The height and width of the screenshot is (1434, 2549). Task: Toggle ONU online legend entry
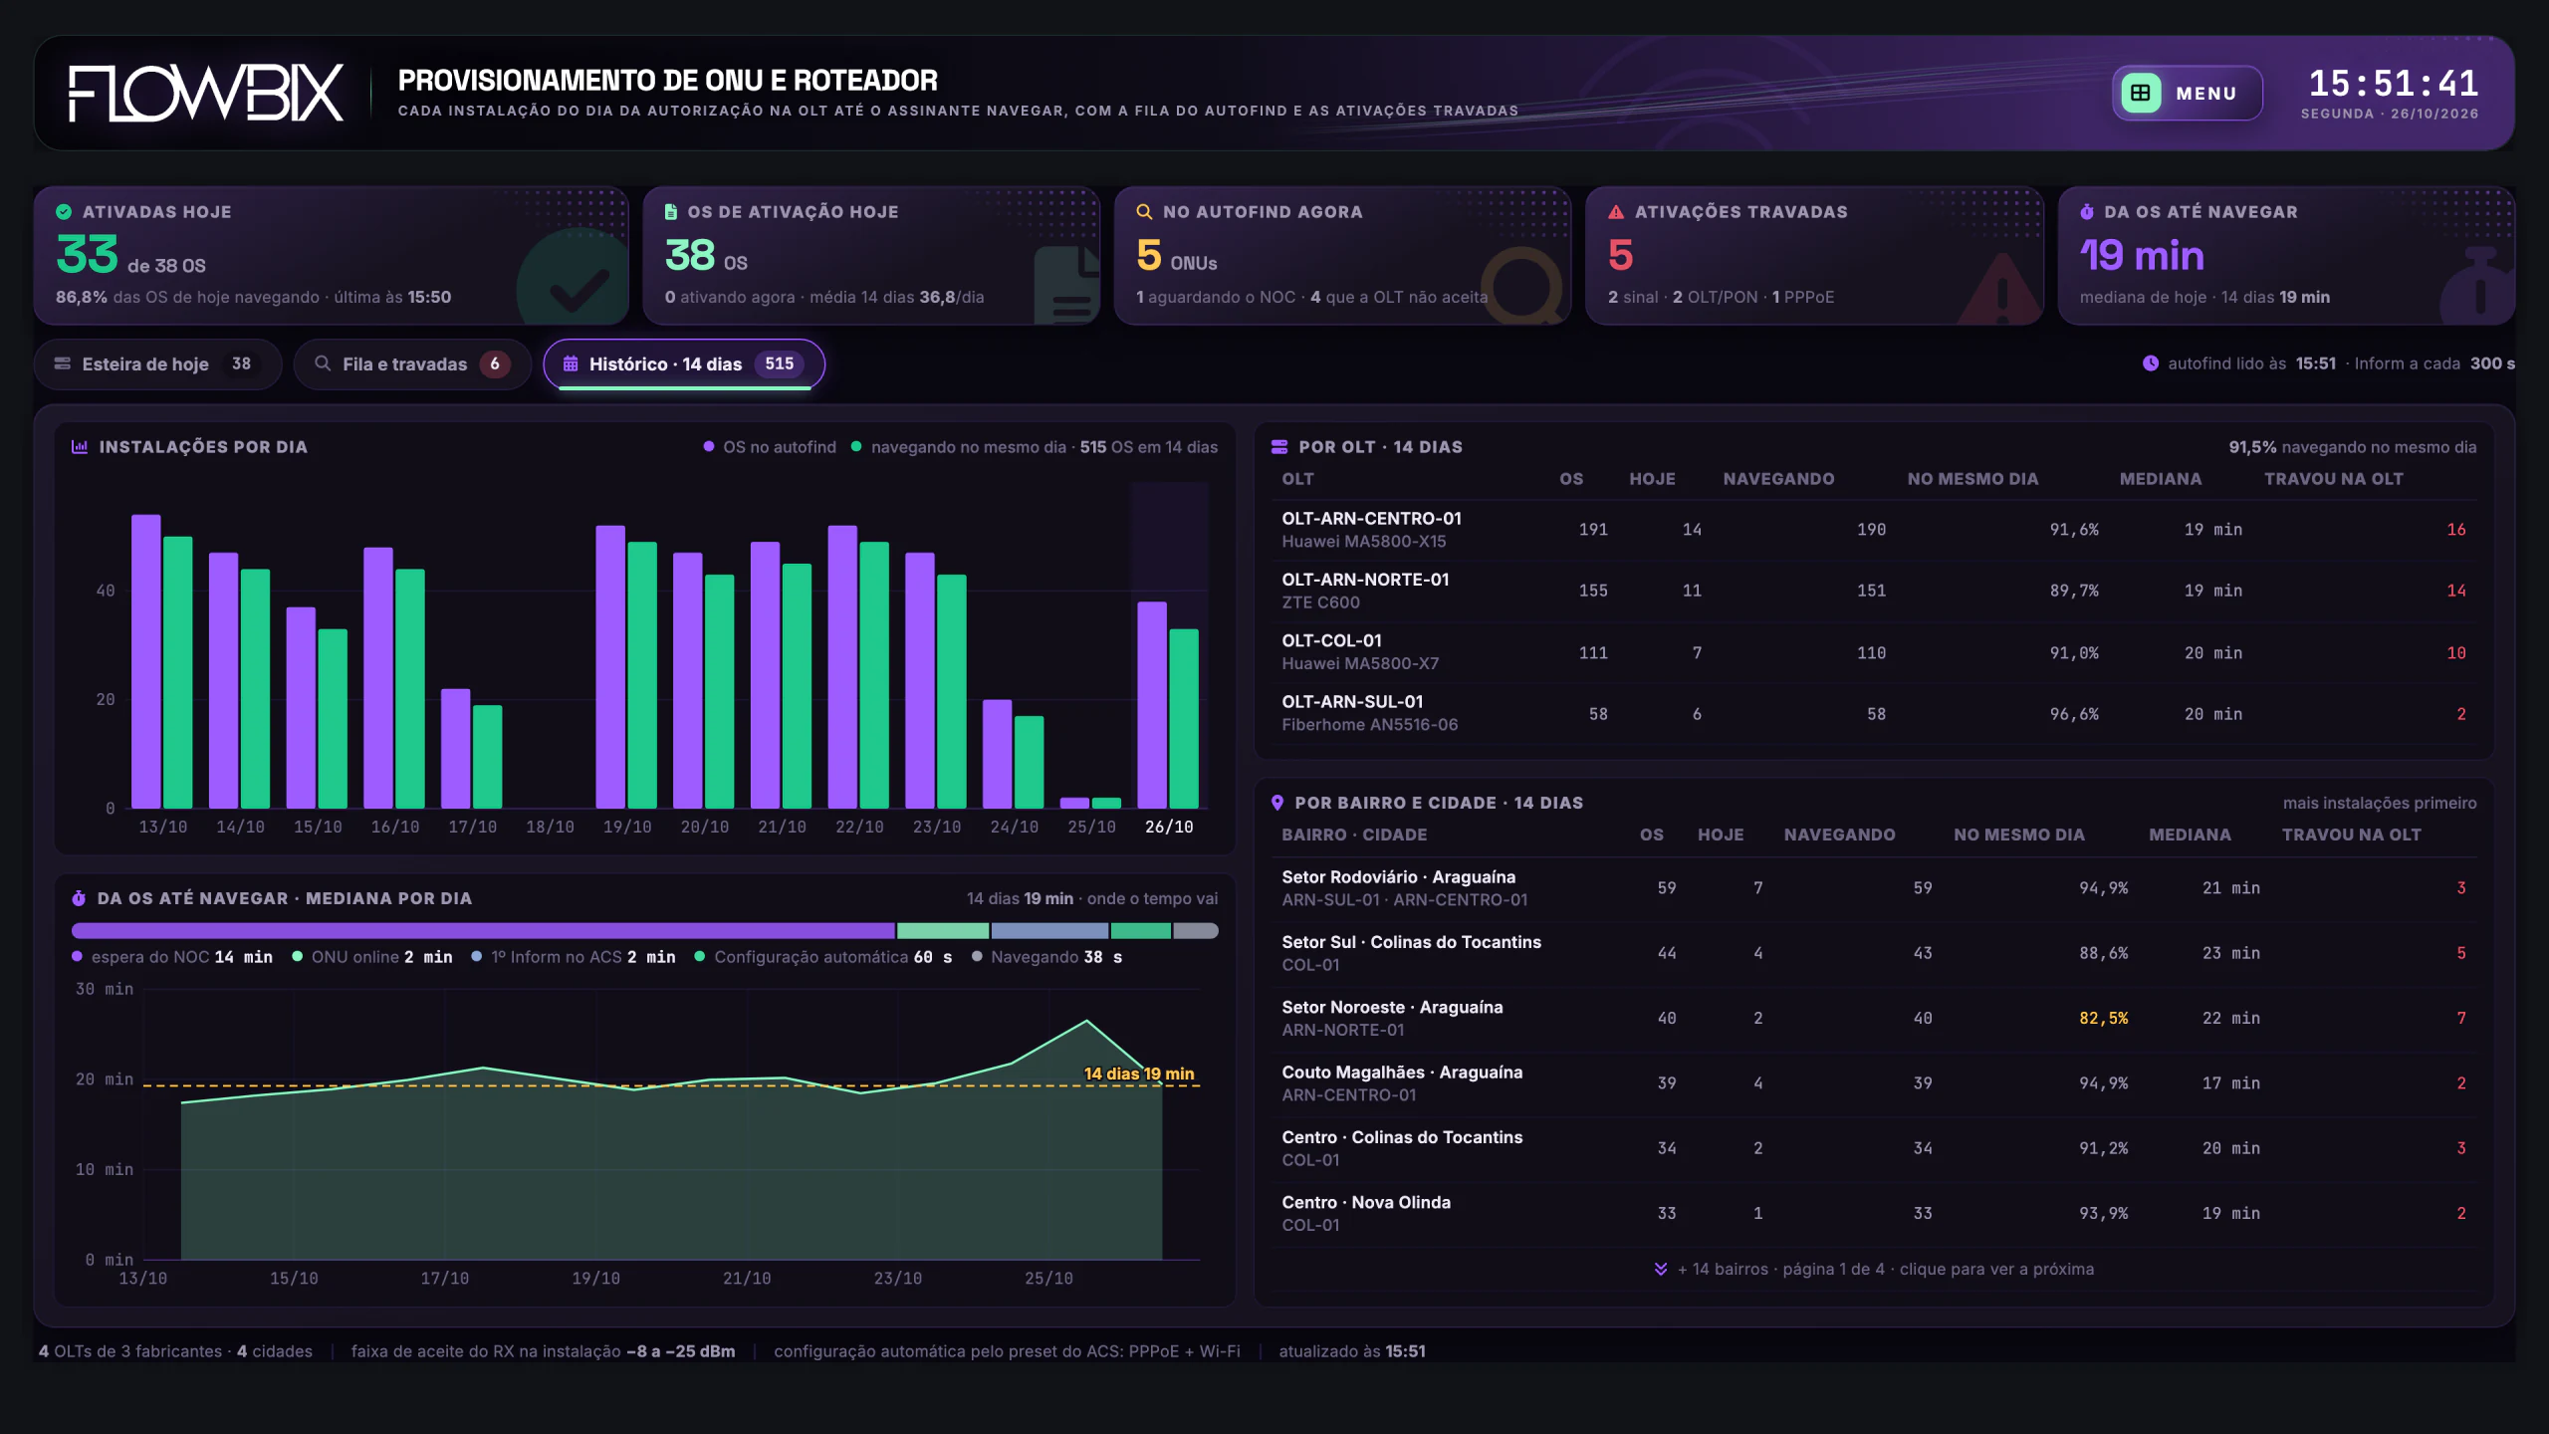[372, 957]
